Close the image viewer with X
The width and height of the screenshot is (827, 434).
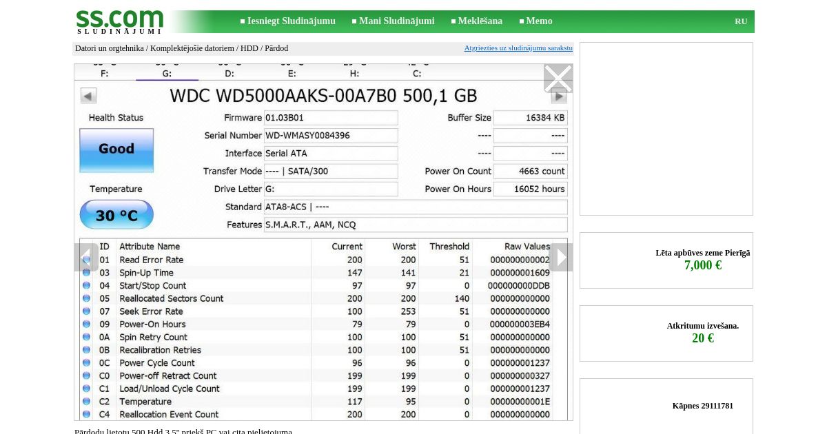(558, 79)
